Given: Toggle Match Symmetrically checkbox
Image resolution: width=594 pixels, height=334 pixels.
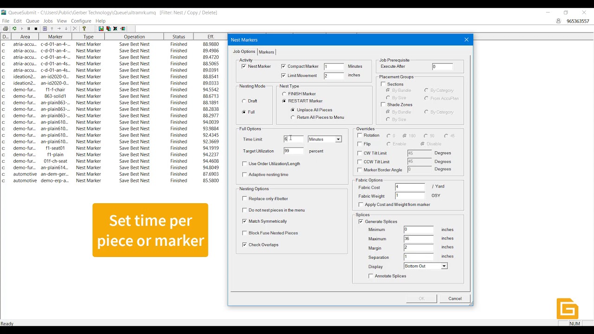Looking at the screenshot, I should 245,221.
